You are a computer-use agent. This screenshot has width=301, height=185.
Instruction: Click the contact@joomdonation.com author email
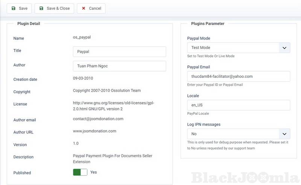point(98,119)
